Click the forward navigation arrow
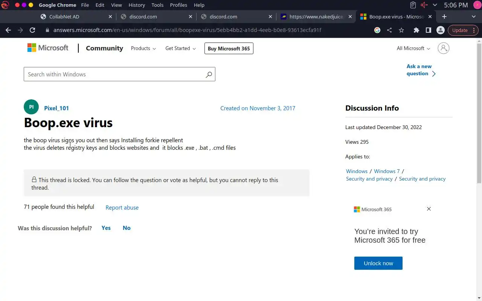The image size is (482, 301). click(x=20, y=30)
